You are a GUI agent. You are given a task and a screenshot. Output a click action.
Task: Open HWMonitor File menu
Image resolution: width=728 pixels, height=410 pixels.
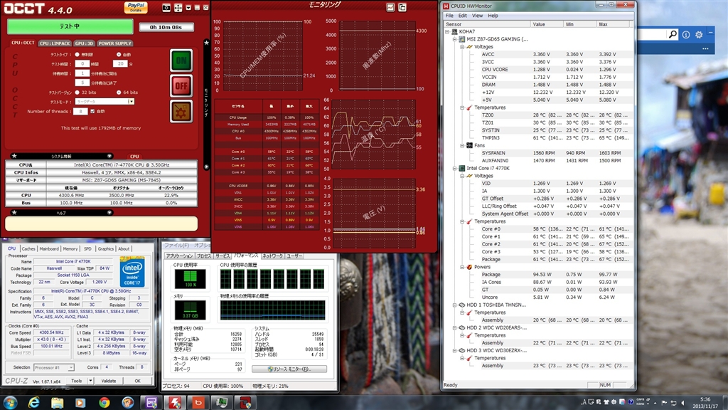[x=449, y=16]
